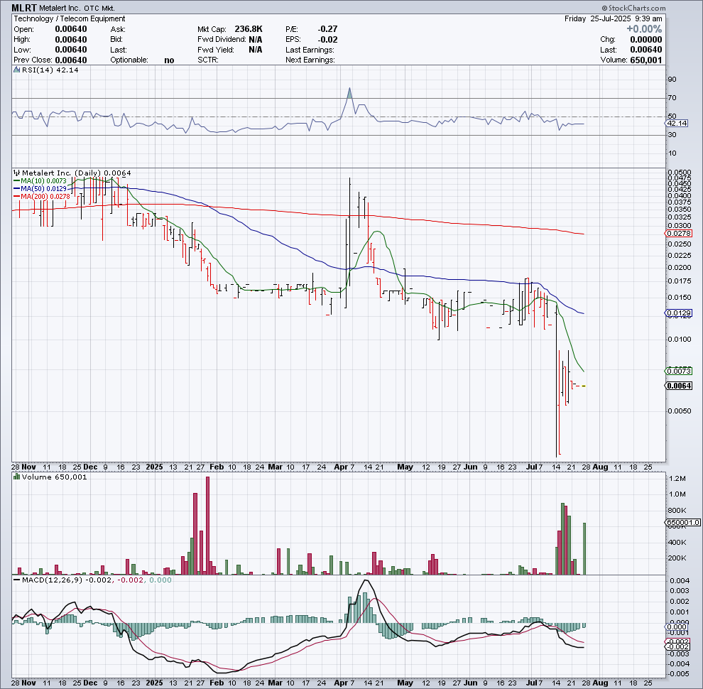Viewport: 703px width, 689px height.
Task: Click the Aug label on price chart date axis
Action: coord(600,467)
